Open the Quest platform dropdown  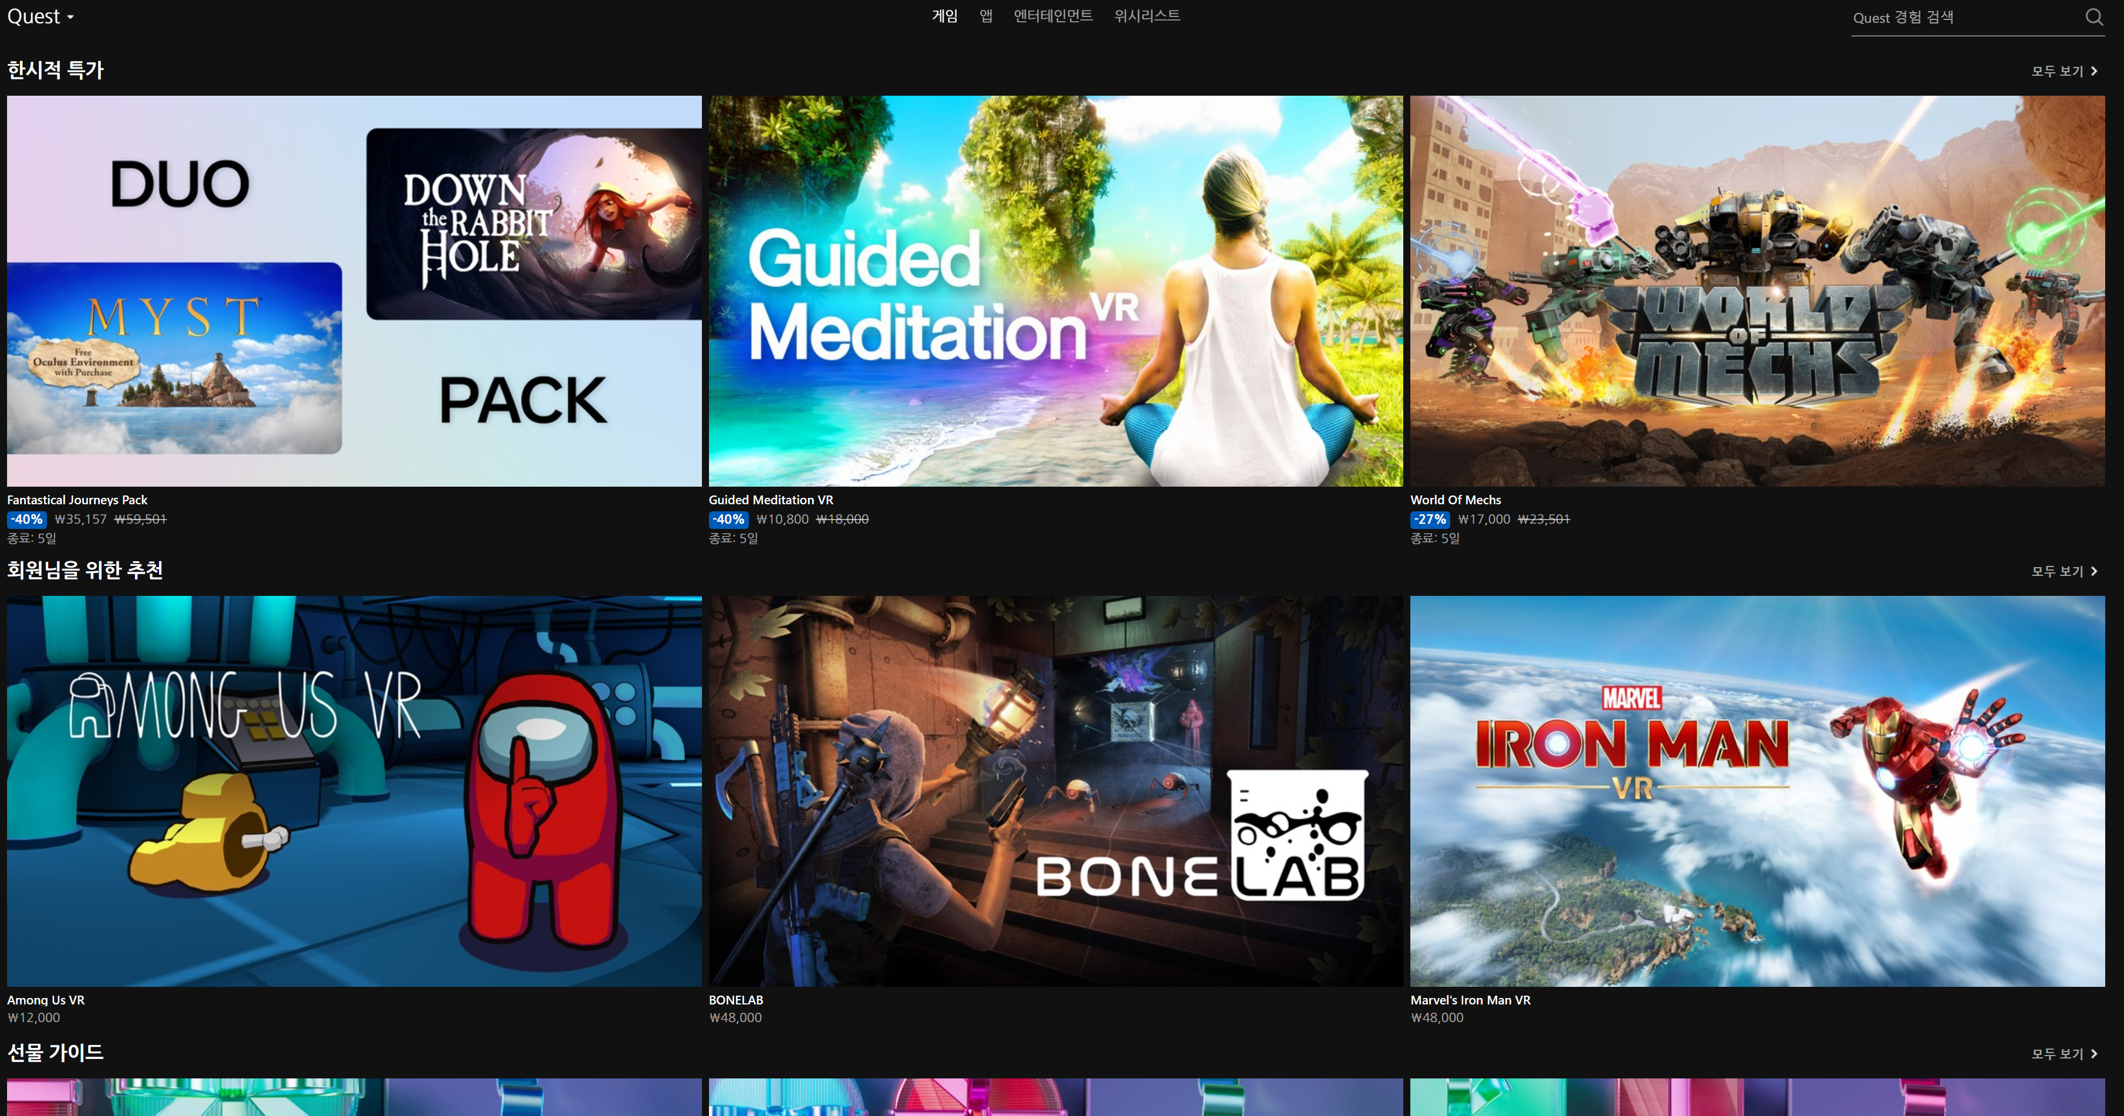pos(39,16)
